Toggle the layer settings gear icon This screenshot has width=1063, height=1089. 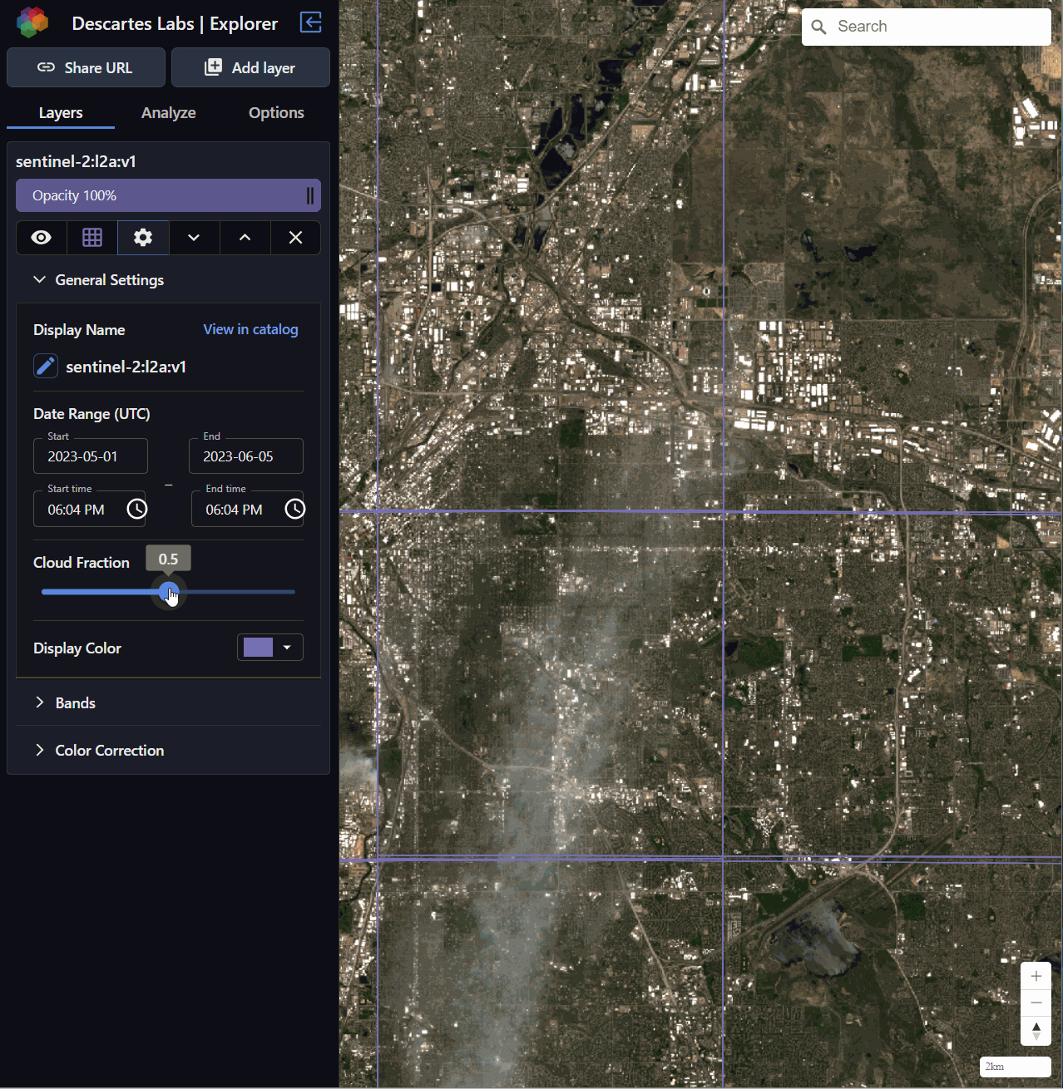pos(143,238)
